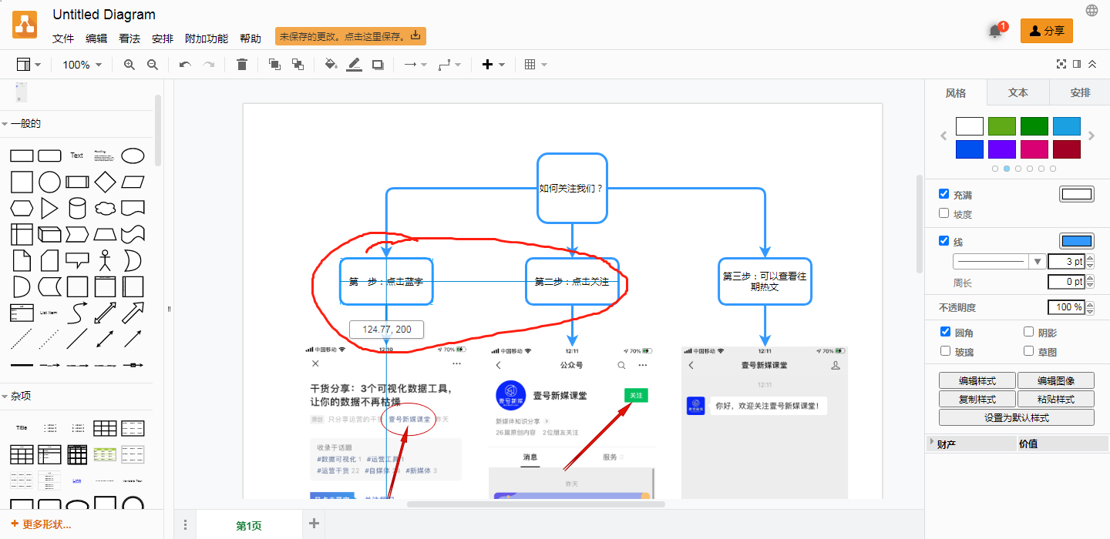Switch to the 文本 tab

(1017, 92)
